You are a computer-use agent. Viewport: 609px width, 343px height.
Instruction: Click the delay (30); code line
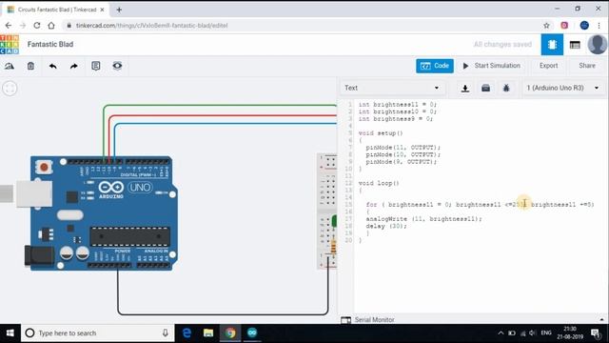tap(386, 227)
